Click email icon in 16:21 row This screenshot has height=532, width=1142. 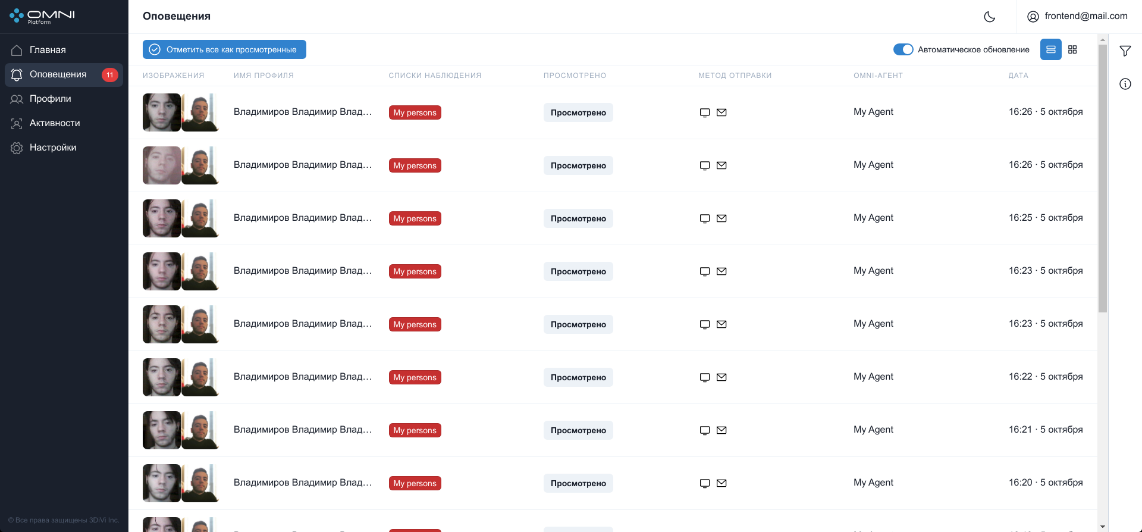coord(721,430)
